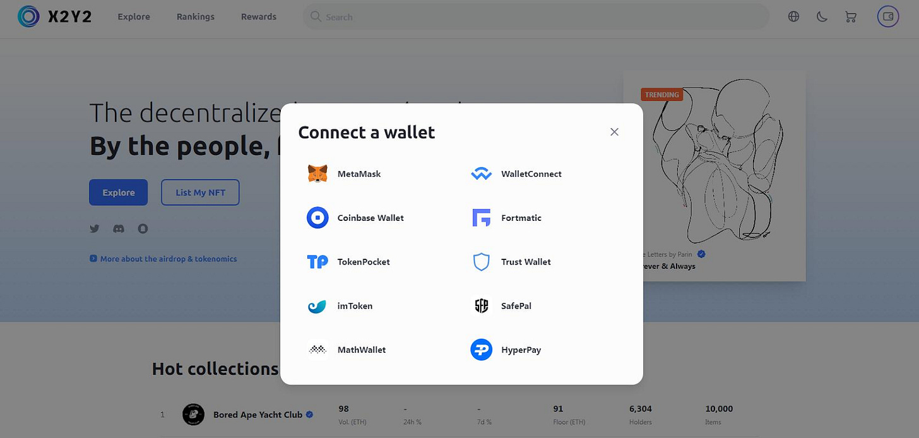Open the language globe icon

click(x=793, y=17)
